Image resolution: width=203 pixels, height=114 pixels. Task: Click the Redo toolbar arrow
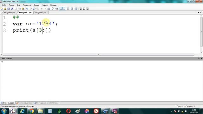[31, 9]
